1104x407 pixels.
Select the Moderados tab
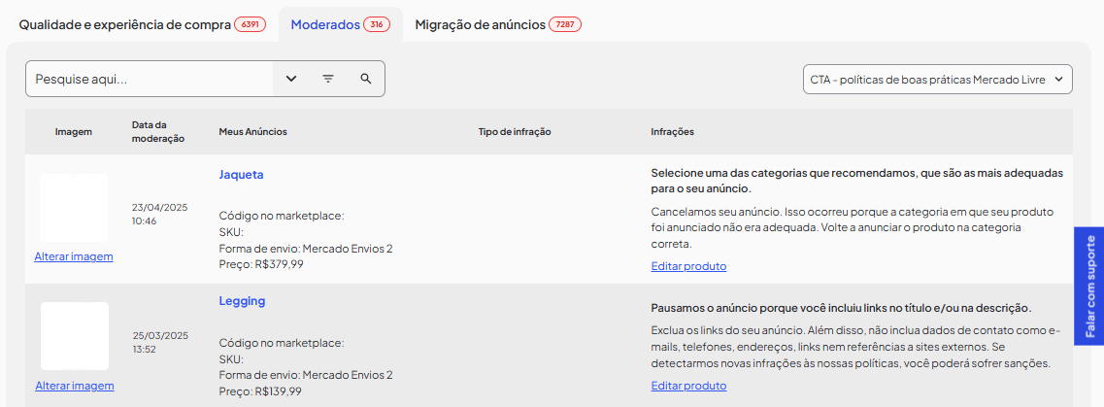[341, 24]
